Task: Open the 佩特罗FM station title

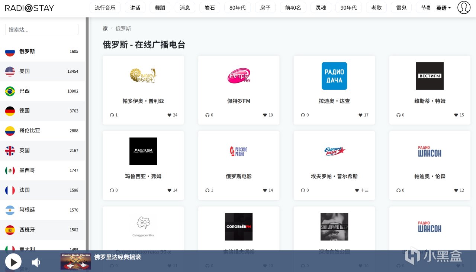Action: click(239, 101)
